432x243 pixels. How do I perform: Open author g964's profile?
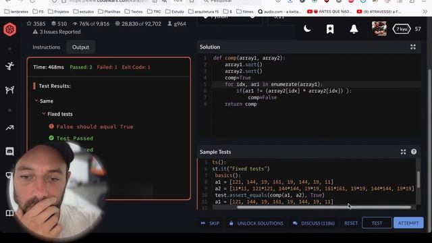[x=177, y=24]
